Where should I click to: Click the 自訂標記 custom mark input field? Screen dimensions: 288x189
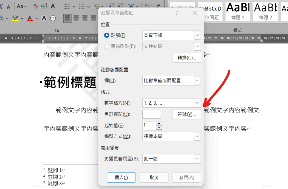tap(152, 114)
